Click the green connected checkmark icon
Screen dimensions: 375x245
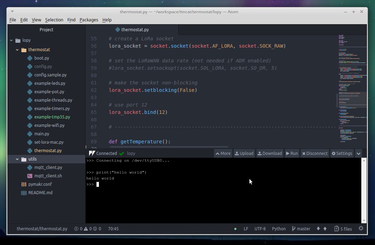[121, 154]
